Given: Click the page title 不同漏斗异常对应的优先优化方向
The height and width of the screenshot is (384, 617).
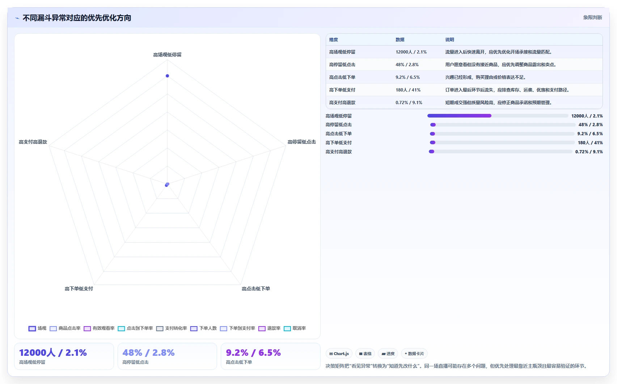Looking at the screenshot, I should pyautogui.click(x=77, y=18).
